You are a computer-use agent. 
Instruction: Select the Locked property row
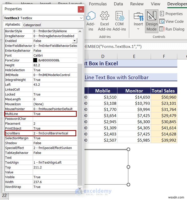(41, 94)
